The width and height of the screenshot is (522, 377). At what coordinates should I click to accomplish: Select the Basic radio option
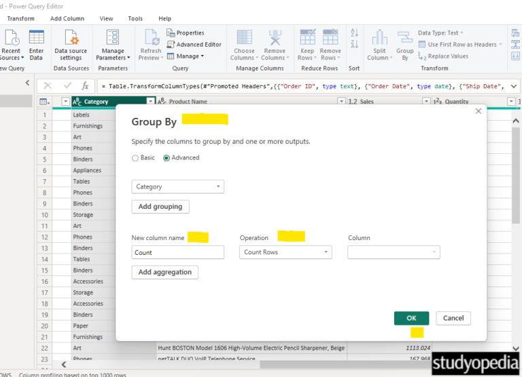click(135, 158)
